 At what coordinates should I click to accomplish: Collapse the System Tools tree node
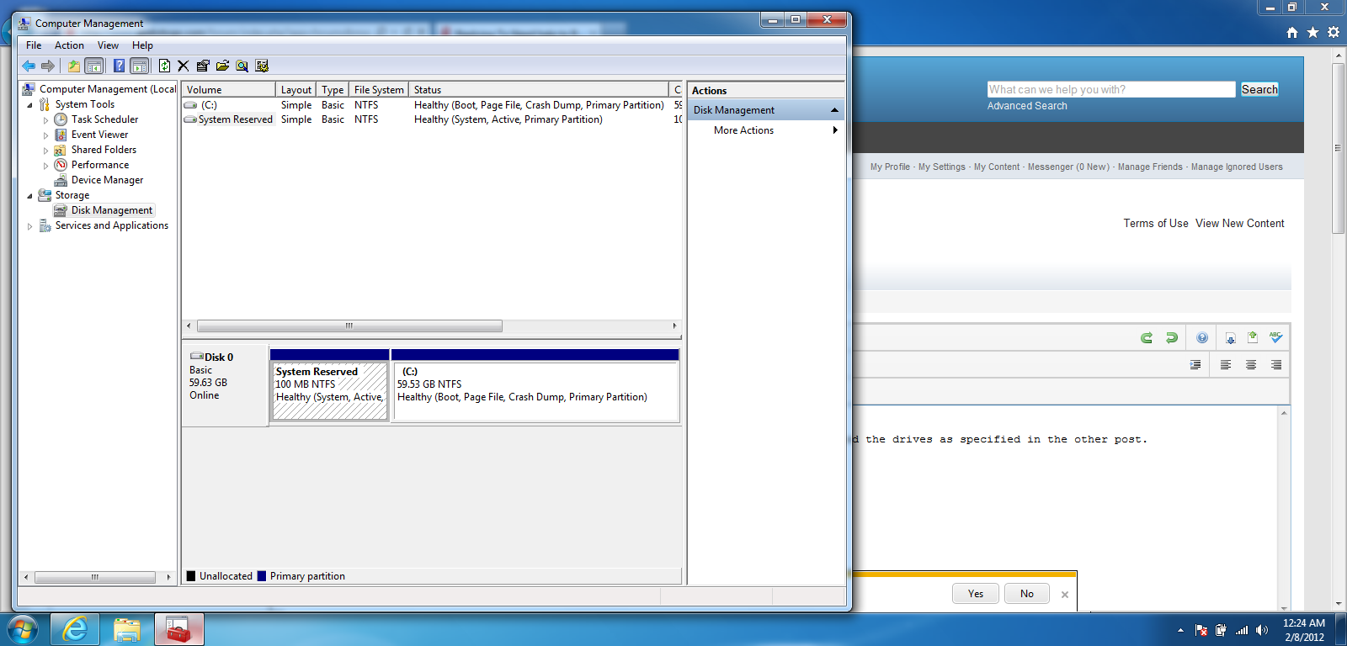click(30, 105)
